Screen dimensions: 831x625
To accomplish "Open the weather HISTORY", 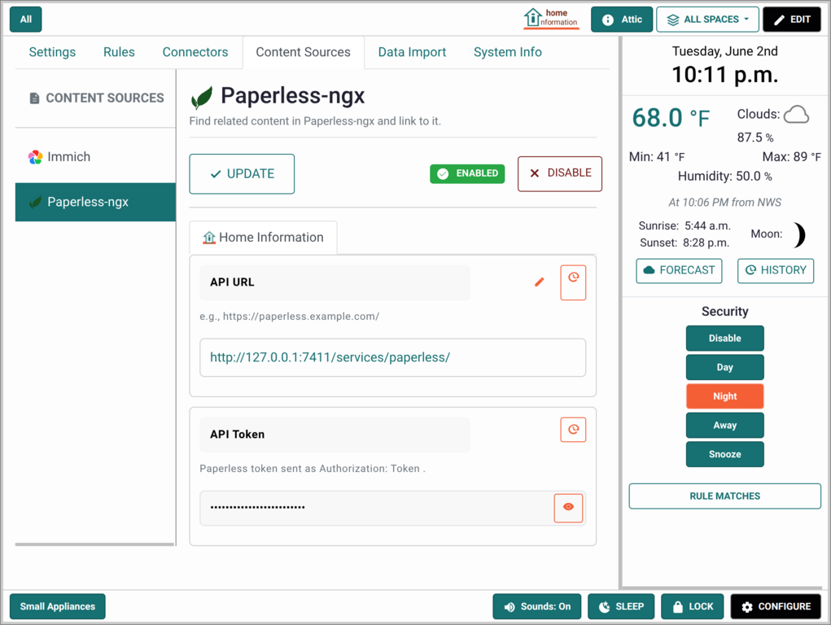I will click(x=776, y=271).
